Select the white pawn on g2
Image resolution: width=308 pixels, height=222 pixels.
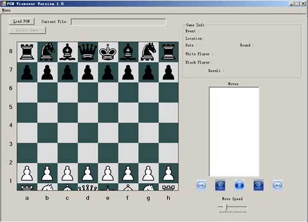click(148, 173)
